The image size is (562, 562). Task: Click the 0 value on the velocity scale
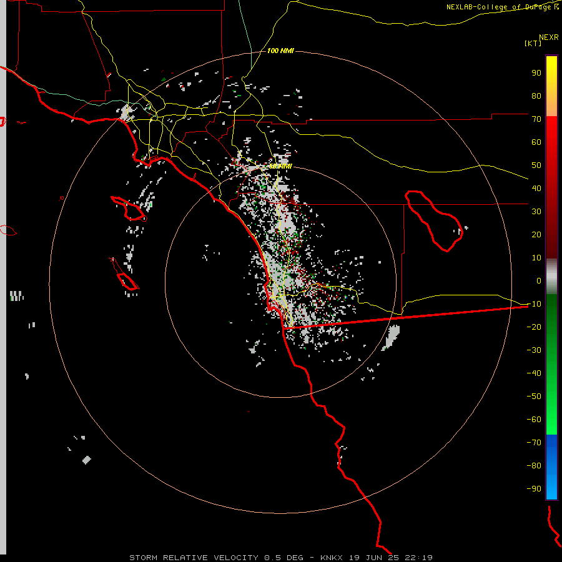coord(539,281)
